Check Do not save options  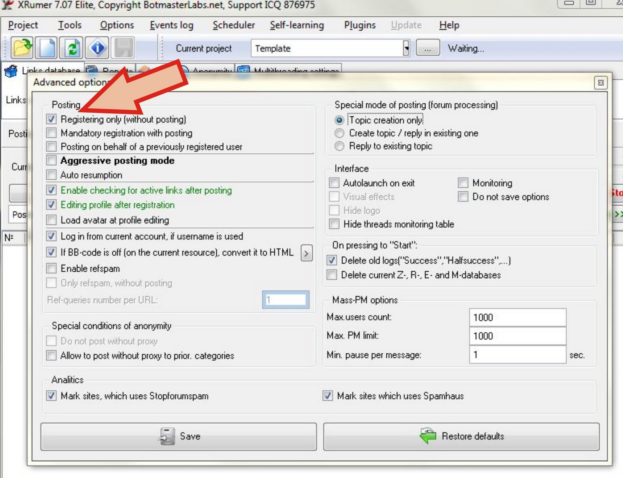click(463, 196)
